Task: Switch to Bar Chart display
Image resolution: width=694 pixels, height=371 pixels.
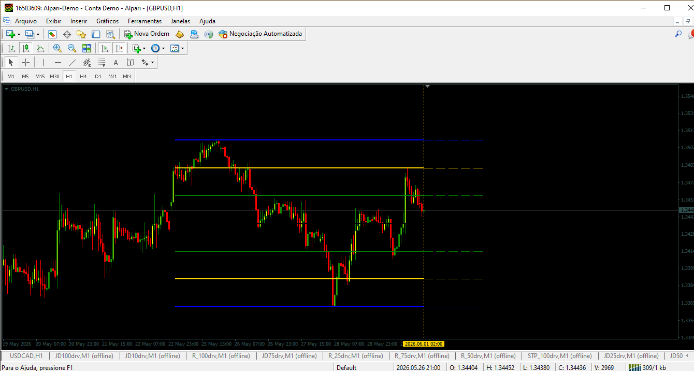Action: pyautogui.click(x=11, y=48)
